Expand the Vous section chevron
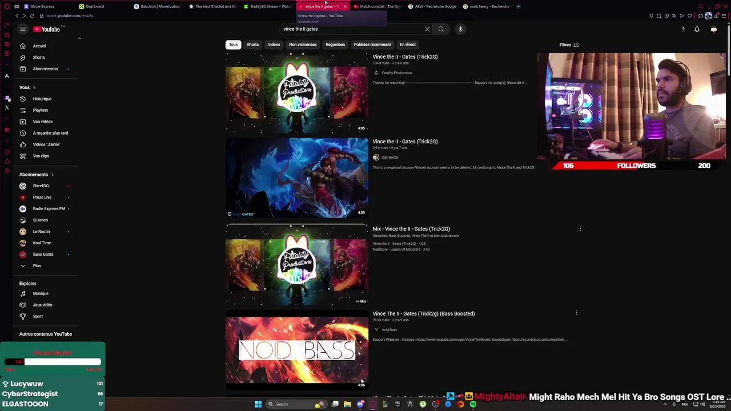The width and height of the screenshot is (731, 411). [x=34, y=87]
